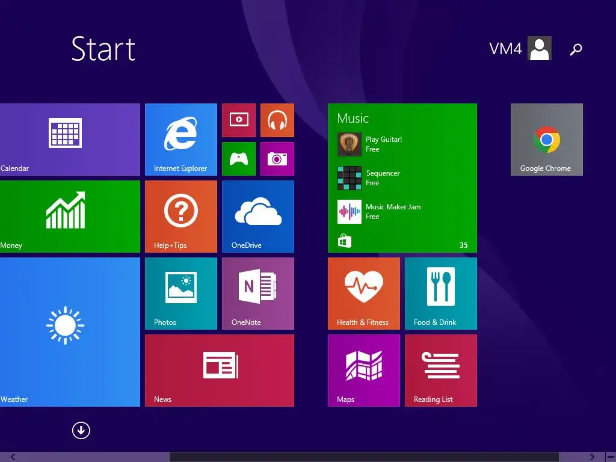Screen dimensions: 616x462
Task: Open the Money tile
Action: (70, 217)
